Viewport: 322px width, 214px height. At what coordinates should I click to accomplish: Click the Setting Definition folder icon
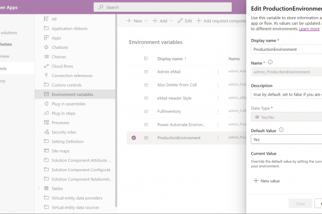click(x=46, y=141)
